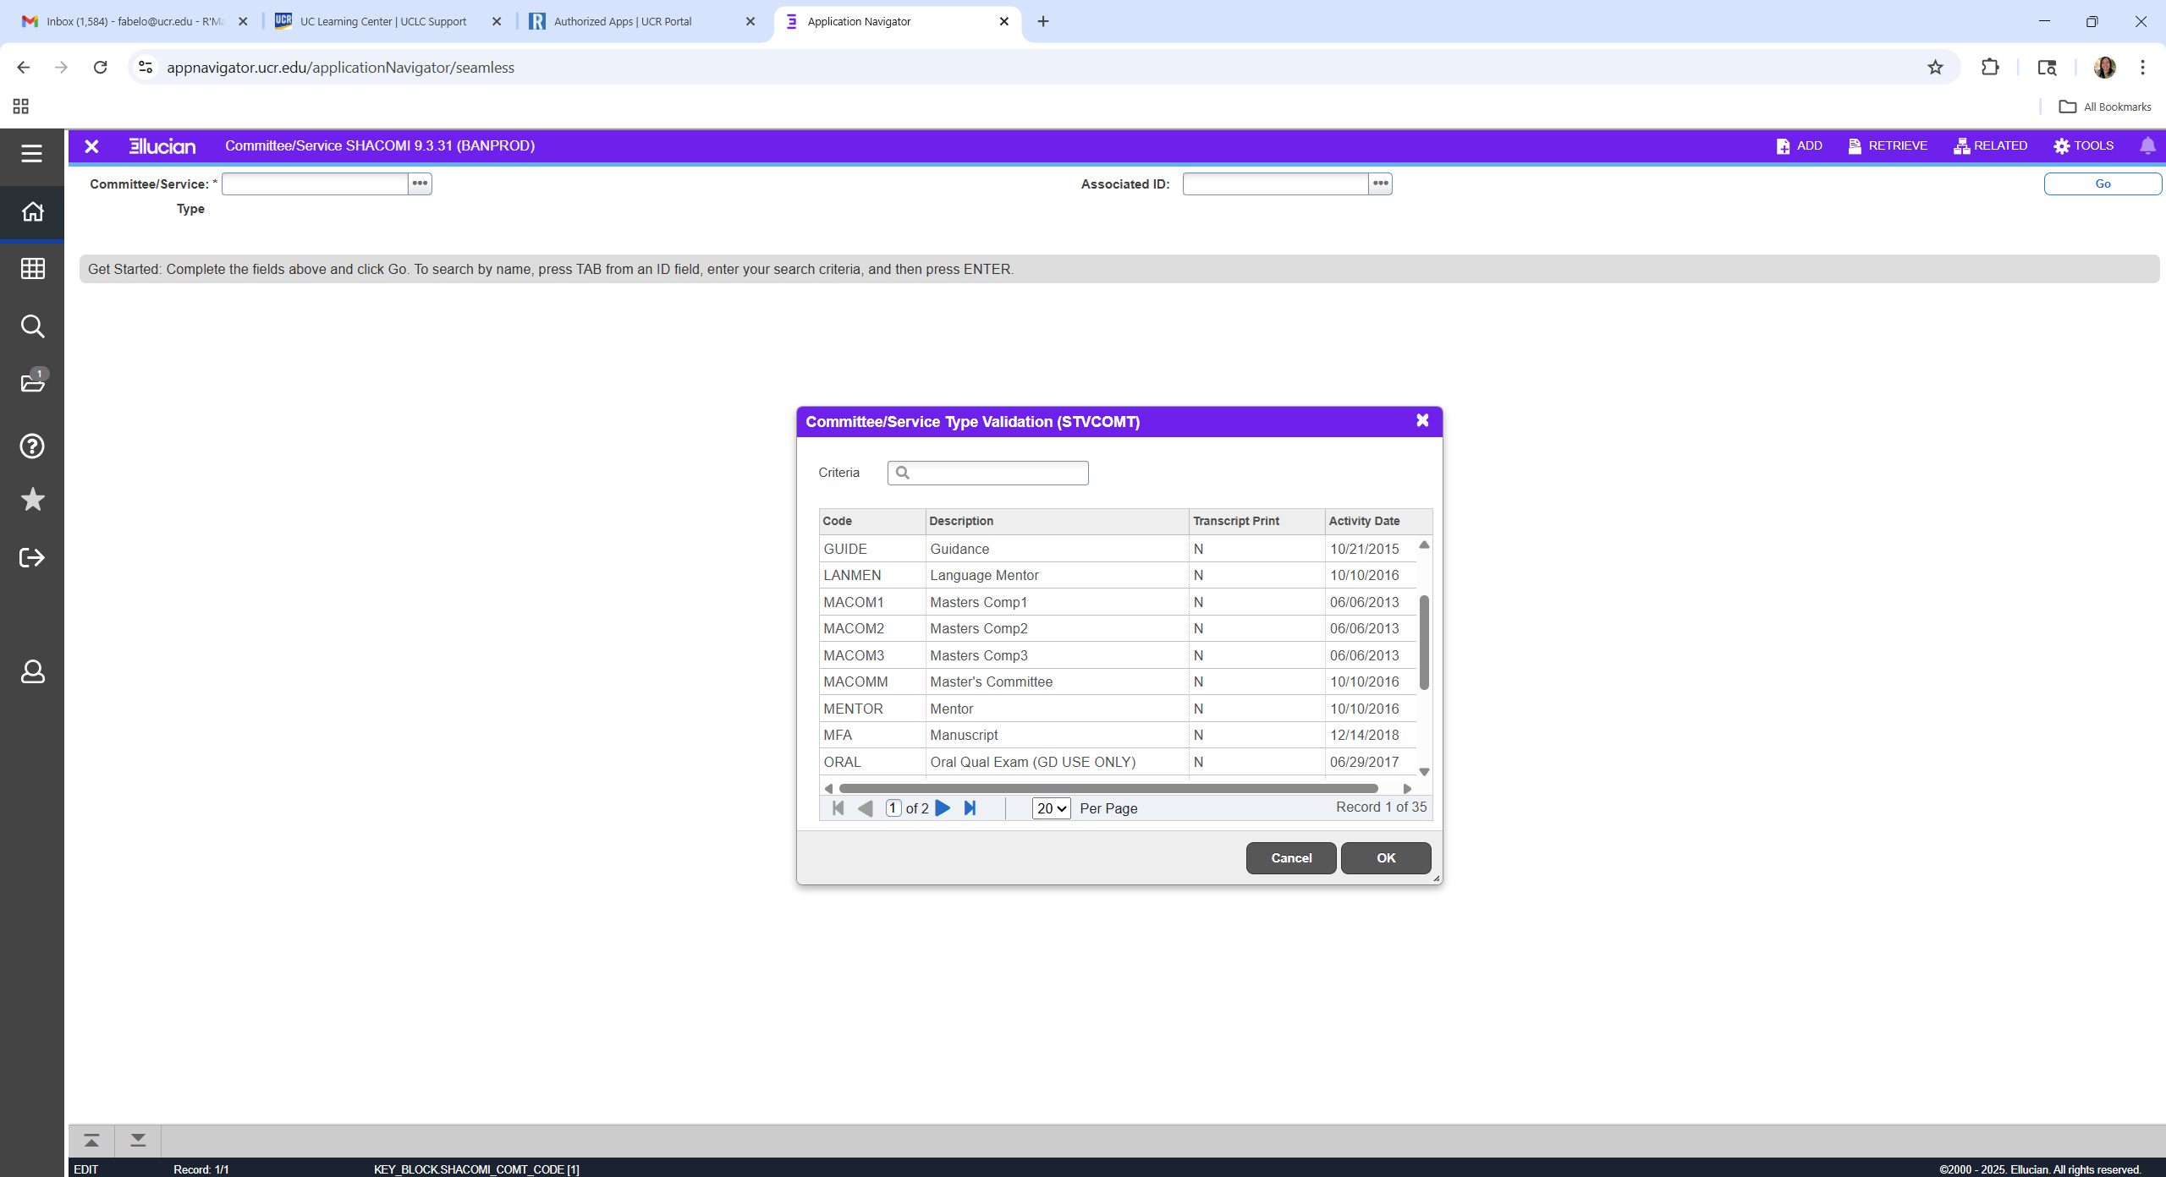Click the Sign Out arrow icon
Image resolution: width=2166 pixels, height=1177 pixels.
[x=32, y=557]
